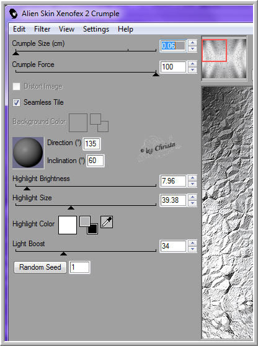Open the Settings menu
Image resolution: width=258 pixels, height=346 pixels.
(x=96, y=29)
